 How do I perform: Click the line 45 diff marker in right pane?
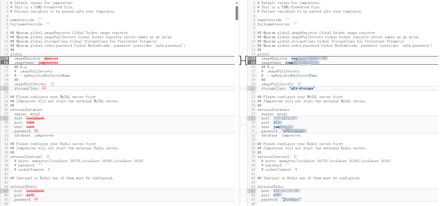click(252, 191)
